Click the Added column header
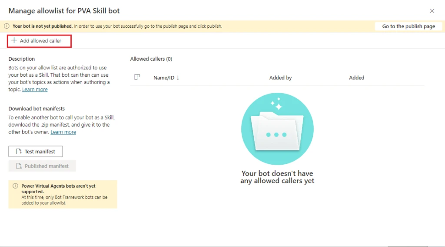The height and width of the screenshot is (247, 445). point(356,78)
